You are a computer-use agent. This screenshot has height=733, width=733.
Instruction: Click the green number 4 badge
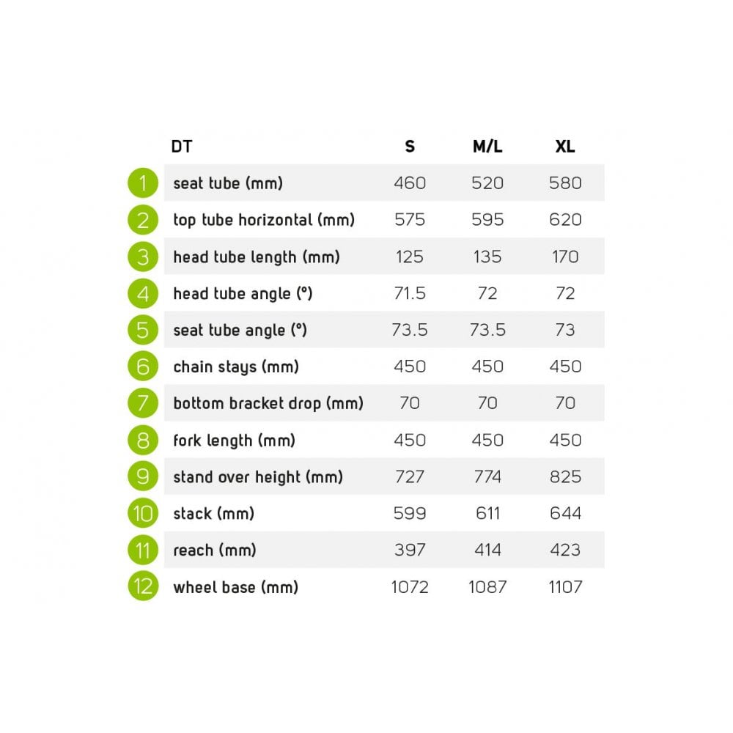[x=143, y=293]
